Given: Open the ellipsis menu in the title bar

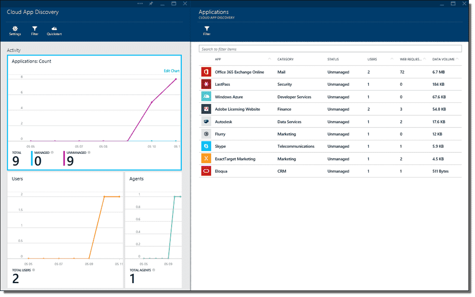Looking at the screenshot, I should pos(139,3).
